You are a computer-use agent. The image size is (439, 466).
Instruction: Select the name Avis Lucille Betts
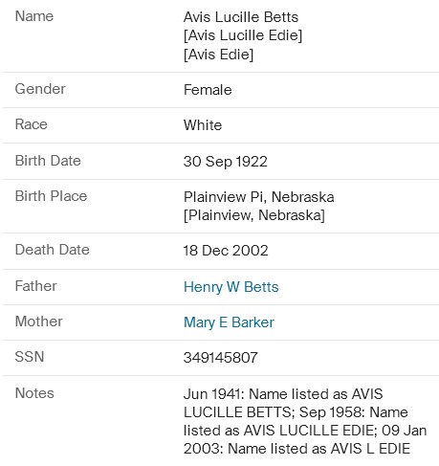241,17
